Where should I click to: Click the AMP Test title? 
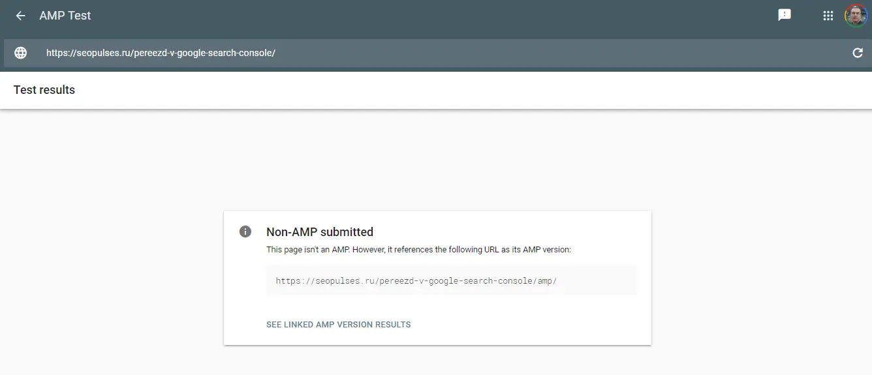(x=65, y=16)
